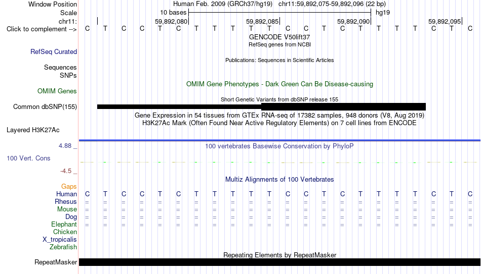This screenshot has width=481, height=274.
Task: Click the GENCODE V50lift37 track title
Action: [279, 37]
